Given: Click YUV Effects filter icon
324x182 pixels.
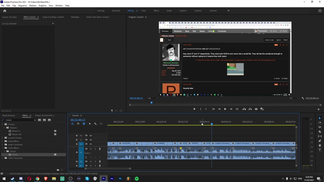Looking at the screenshot, I should pos(49,120).
